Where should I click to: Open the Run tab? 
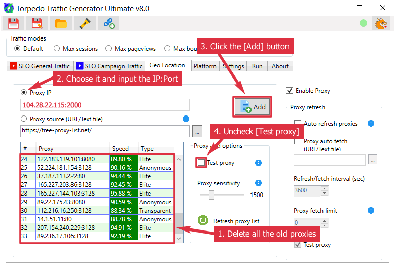[x=257, y=66]
